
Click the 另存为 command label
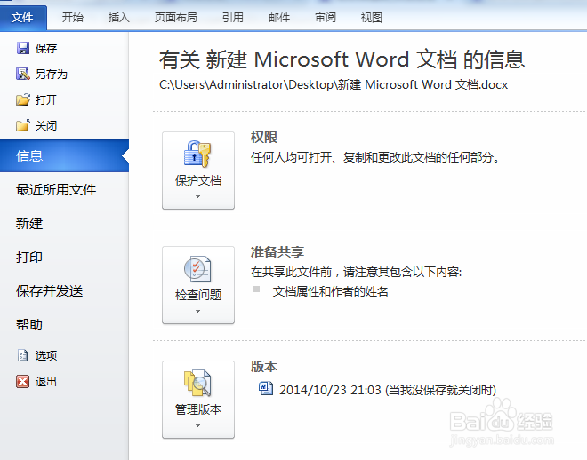coord(52,74)
